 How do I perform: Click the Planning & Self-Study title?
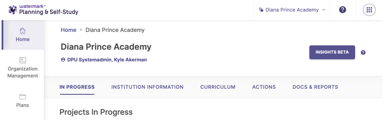coord(49,12)
